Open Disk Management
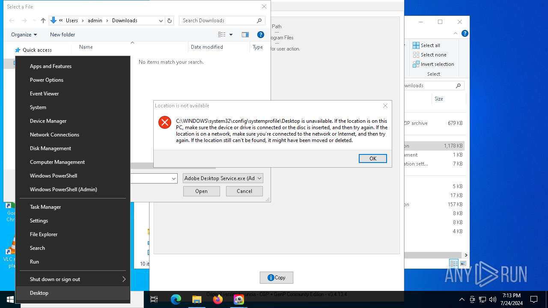The height and width of the screenshot is (308, 548). coord(72,148)
